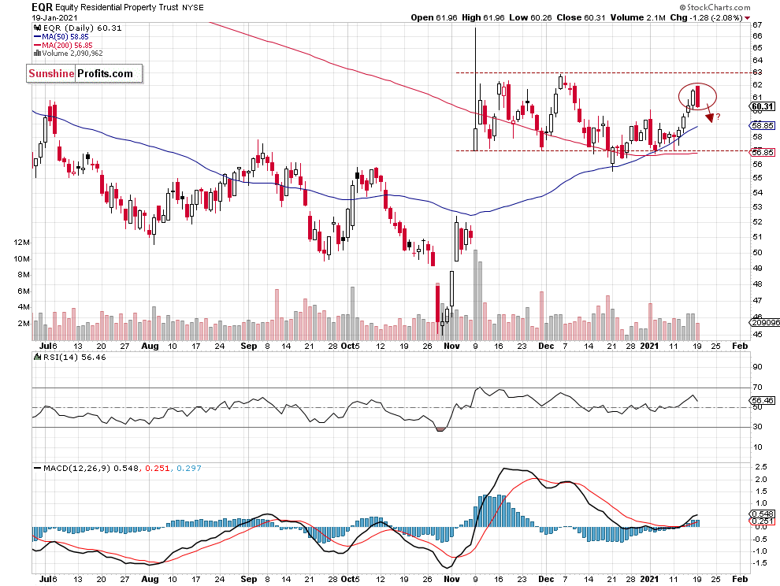
Task: Click the 'Close 60.31' header value
Action: pos(581,17)
